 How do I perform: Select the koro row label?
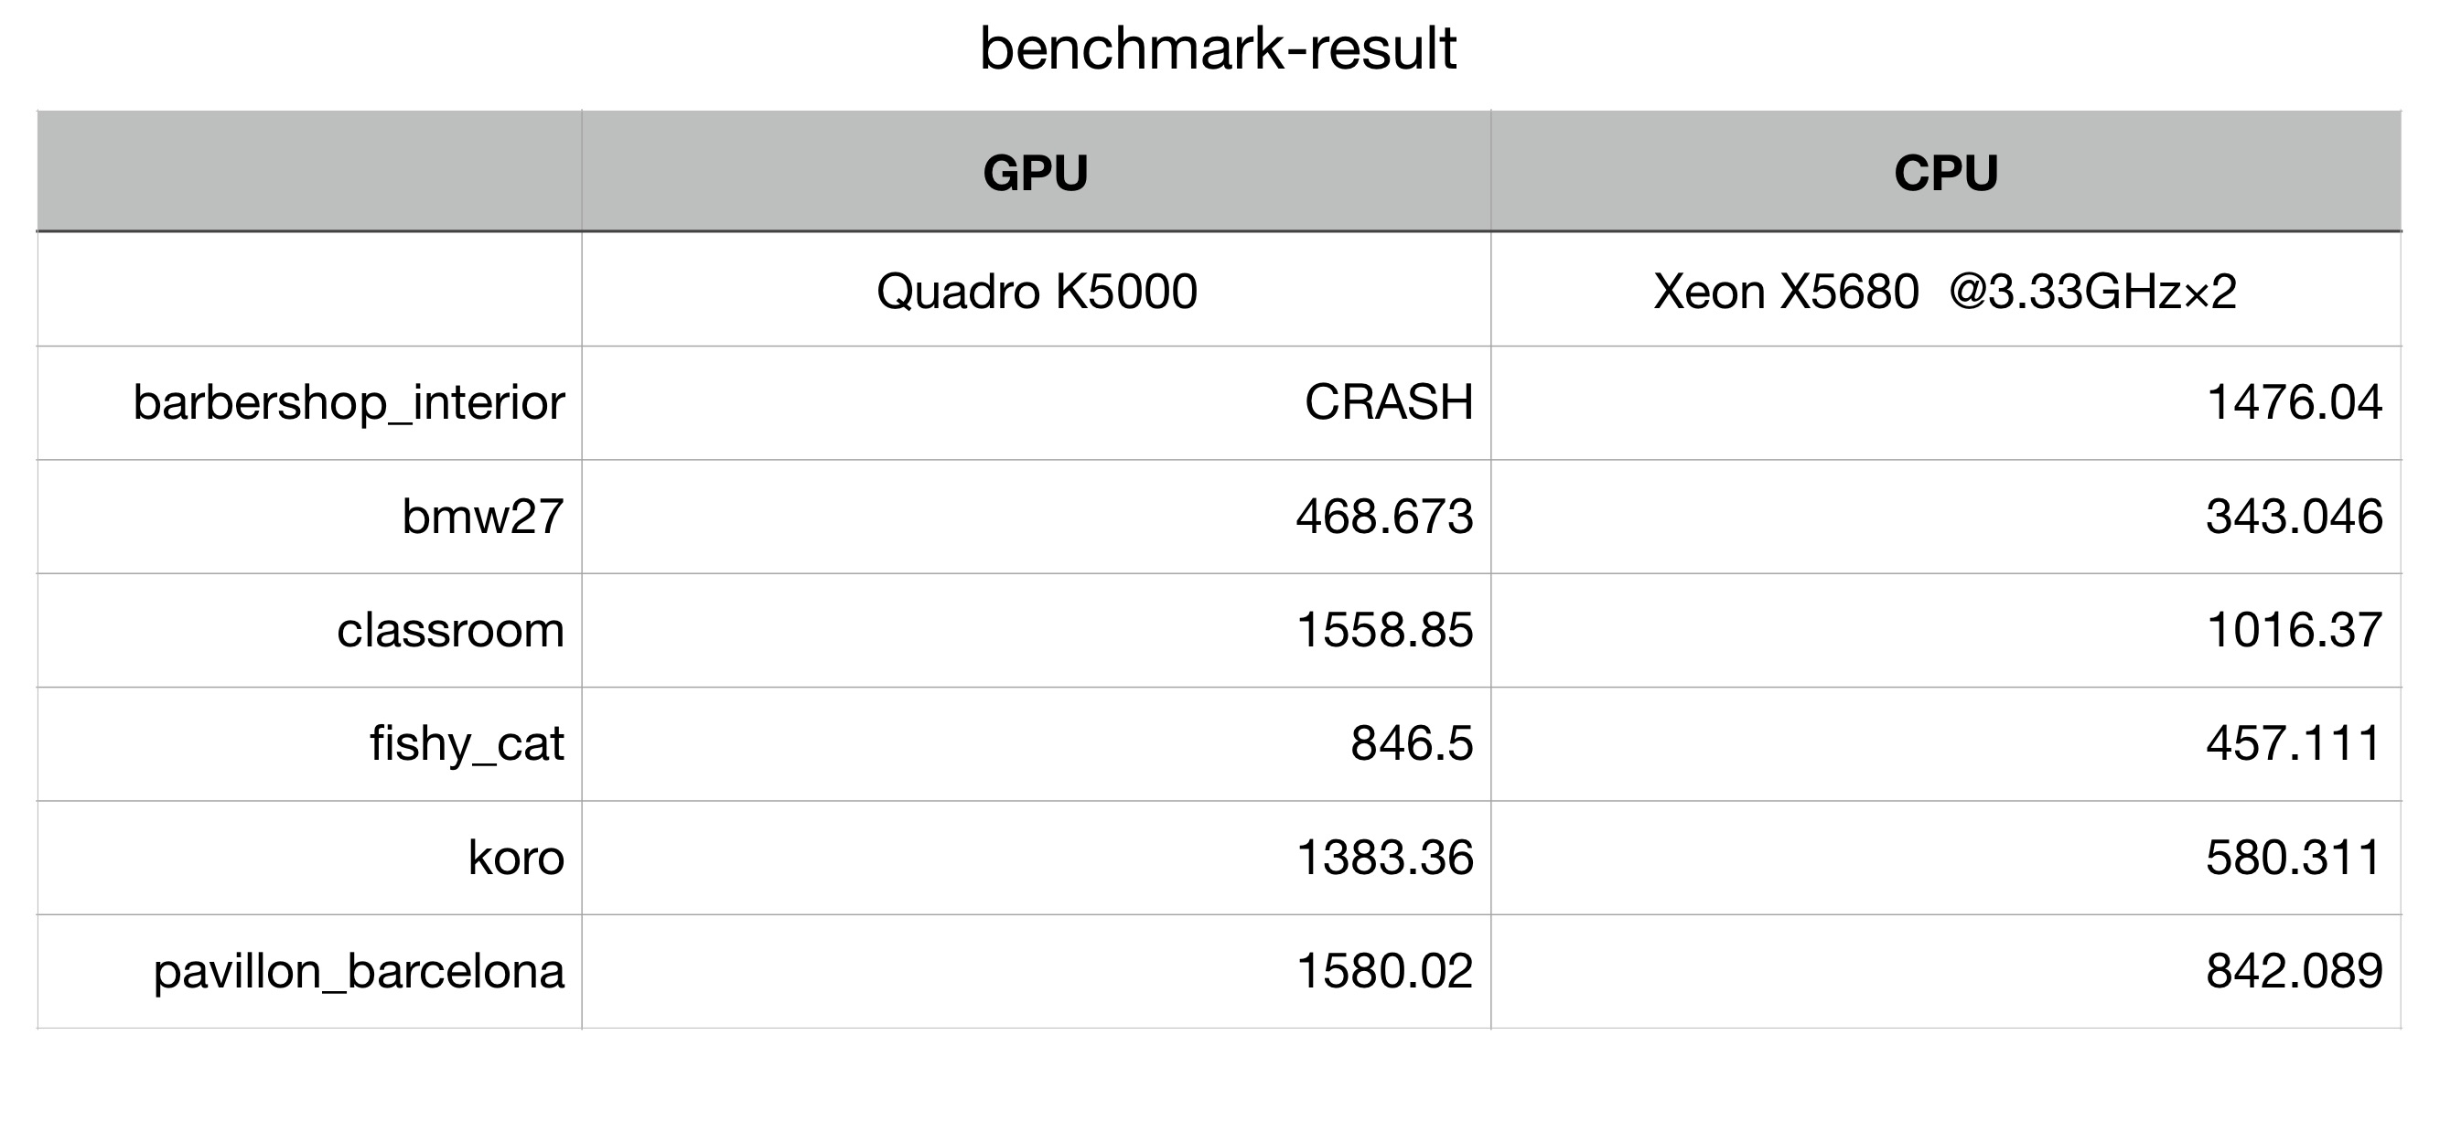point(516,858)
